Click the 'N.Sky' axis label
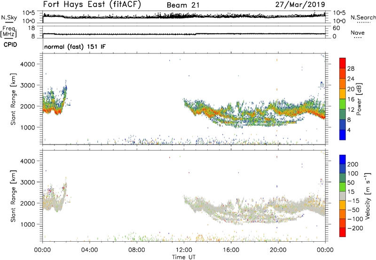376x260 pixels. (9, 17)
